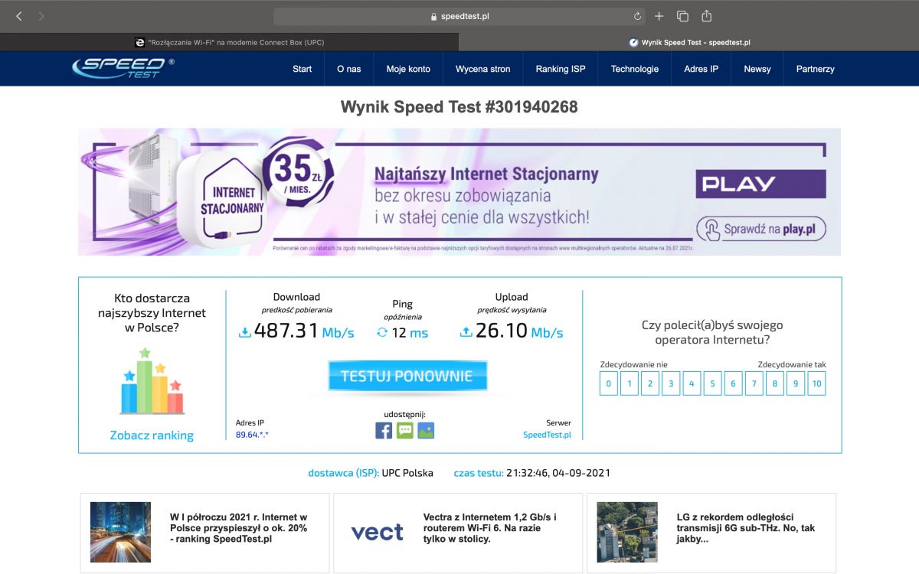This screenshot has width=919, height=574.
Task: Rate operator with score 6
Action: pos(733,383)
